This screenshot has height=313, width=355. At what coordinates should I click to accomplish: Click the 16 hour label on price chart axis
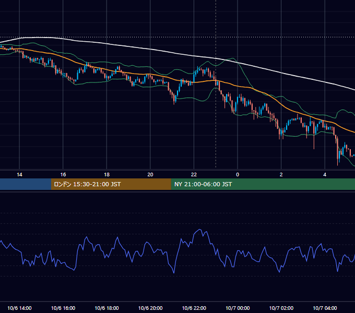[x=63, y=175]
